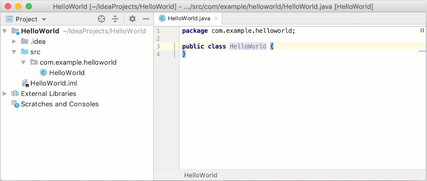Click the 'class' keyword in code
Viewport: 427px width, 181px height.
tap(217, 47)
